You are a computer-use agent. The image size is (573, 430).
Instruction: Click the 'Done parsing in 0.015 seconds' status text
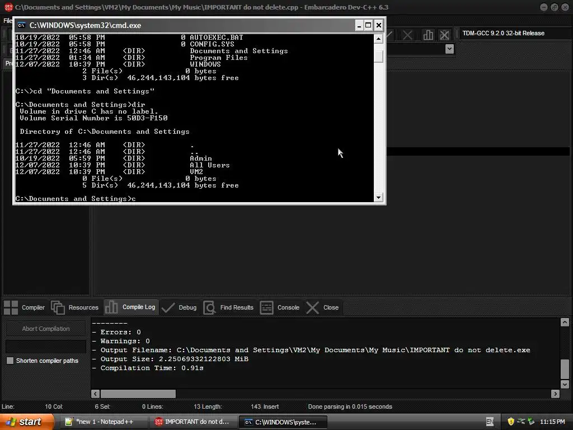click(x=350, y=406)
